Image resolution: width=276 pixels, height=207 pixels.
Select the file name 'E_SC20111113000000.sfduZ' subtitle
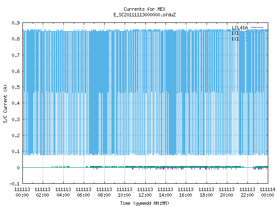tap(144, 15)
